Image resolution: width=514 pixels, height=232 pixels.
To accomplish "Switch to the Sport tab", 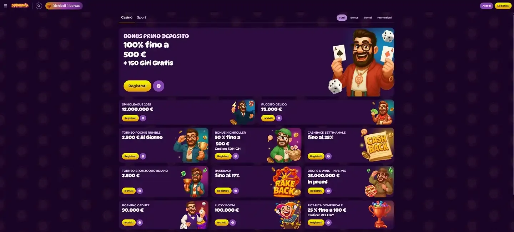I will pos(142,17).
